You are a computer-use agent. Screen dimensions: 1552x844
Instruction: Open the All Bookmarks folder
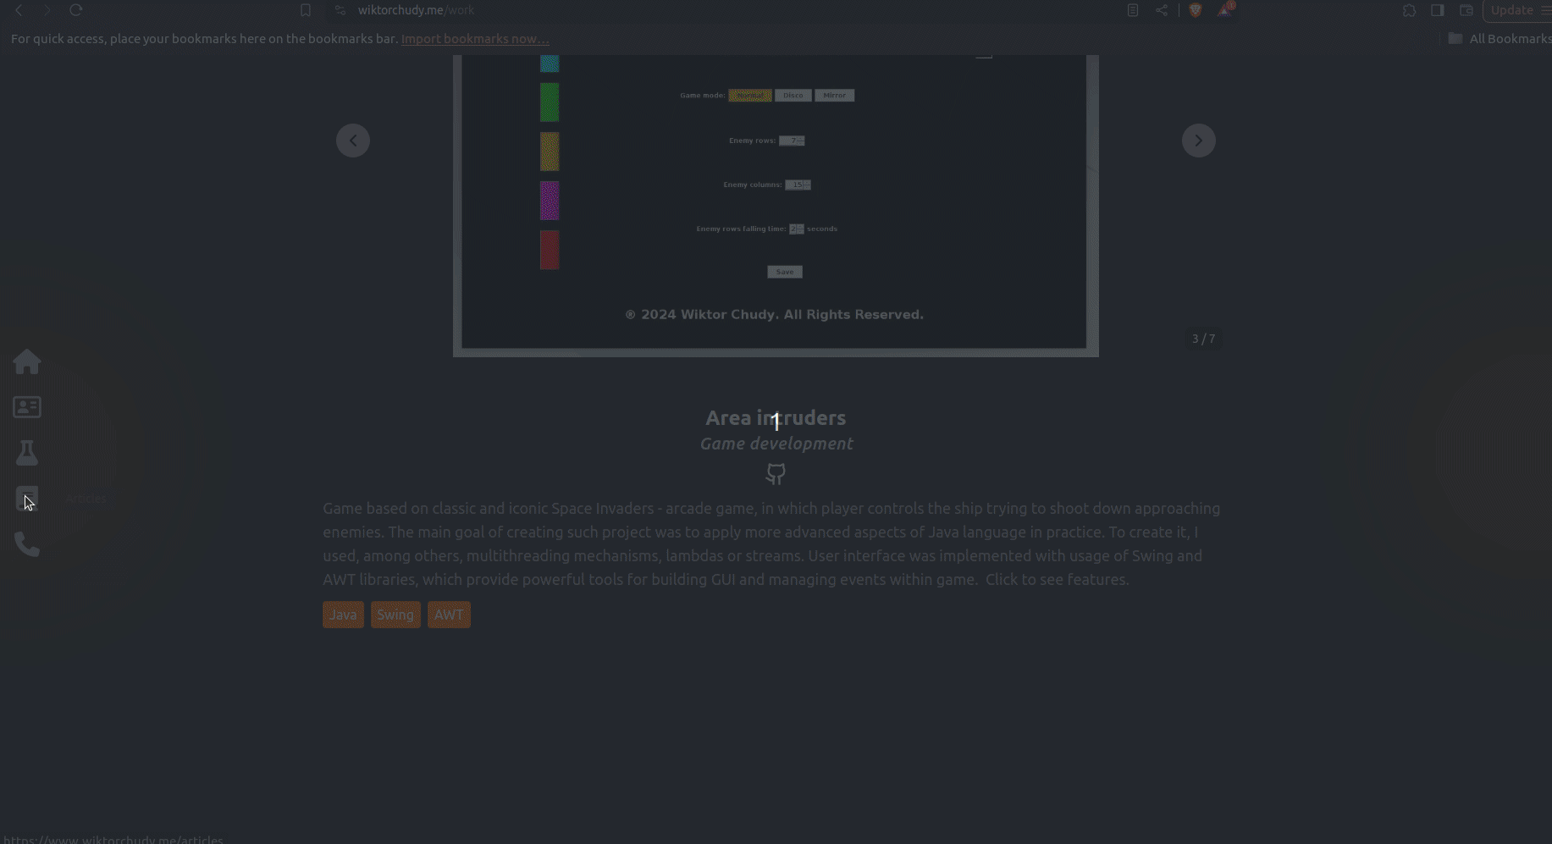(x=1500, y=39)
